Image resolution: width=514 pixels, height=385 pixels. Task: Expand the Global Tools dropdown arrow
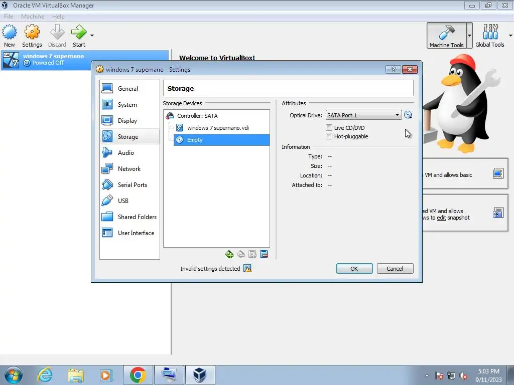coord(510,36)
